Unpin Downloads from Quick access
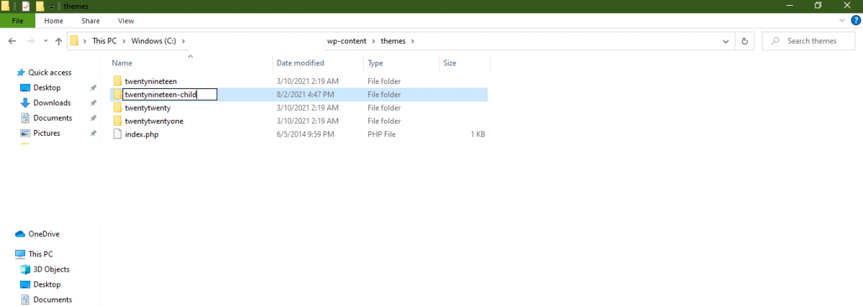Screen dimensions: 863x306 [x=93, y=103]
